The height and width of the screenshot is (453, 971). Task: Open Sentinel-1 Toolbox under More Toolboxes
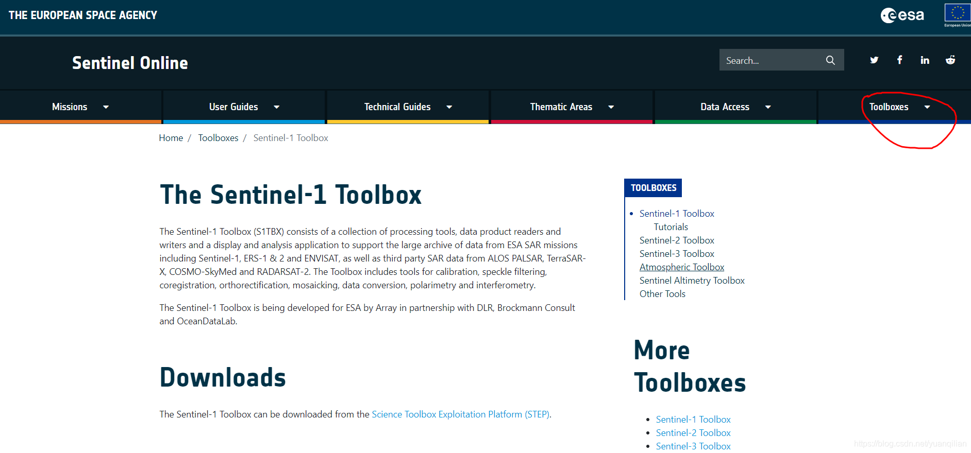point(693,420)
